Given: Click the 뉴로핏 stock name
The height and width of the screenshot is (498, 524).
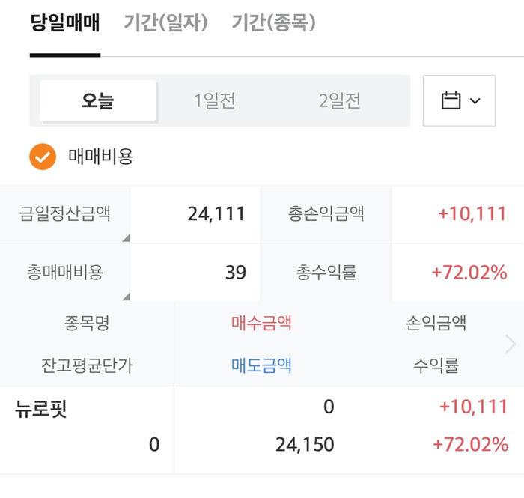Looking at the screenshot, I should (41, 409).
